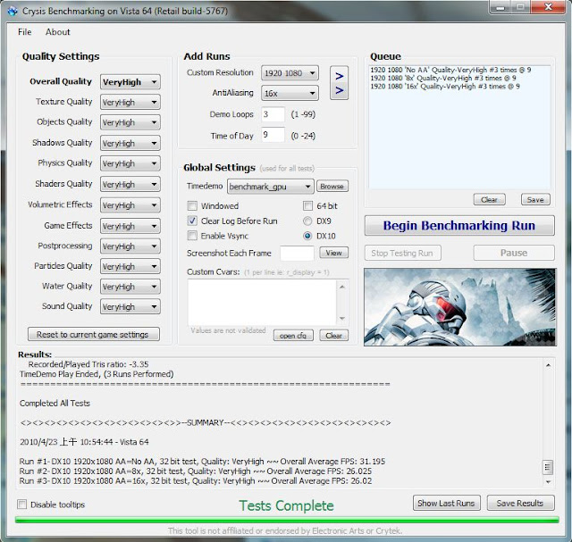Enable the Vsync checkbox
The image size is (572, 542).
(192, 236)
